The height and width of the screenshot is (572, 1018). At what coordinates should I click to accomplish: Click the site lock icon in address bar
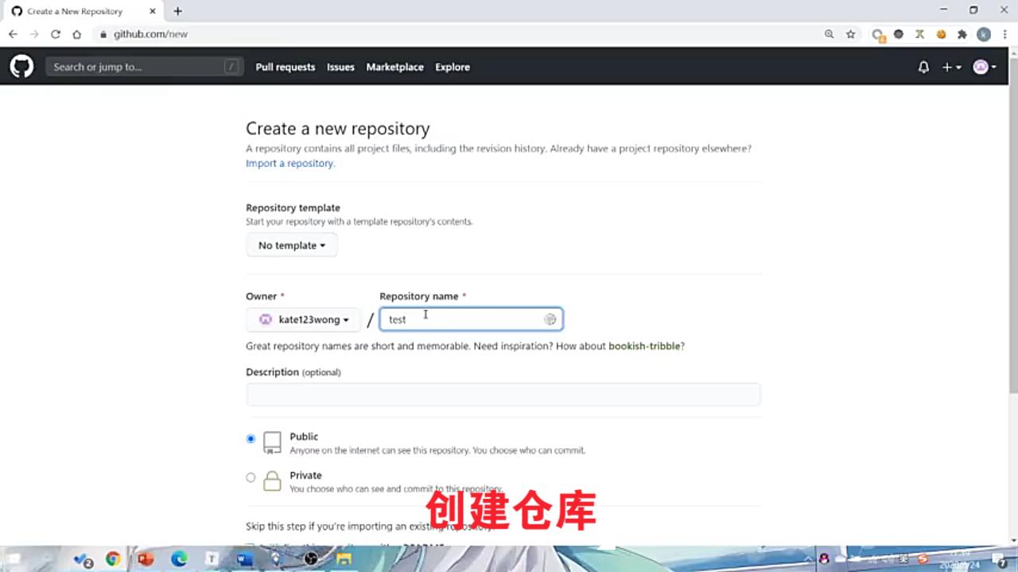(x=103, y=34)
